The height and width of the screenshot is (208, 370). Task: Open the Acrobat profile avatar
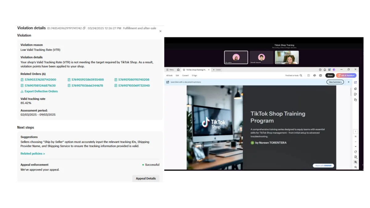pyautogui.click(x=334, y=70)
